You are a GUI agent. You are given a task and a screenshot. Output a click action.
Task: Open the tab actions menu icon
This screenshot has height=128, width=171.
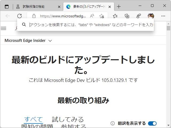click(7, 7)
